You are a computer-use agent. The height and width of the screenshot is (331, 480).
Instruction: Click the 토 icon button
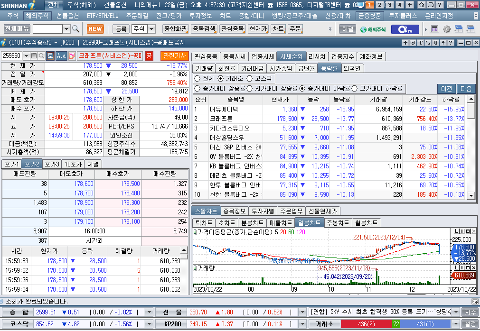50,55
